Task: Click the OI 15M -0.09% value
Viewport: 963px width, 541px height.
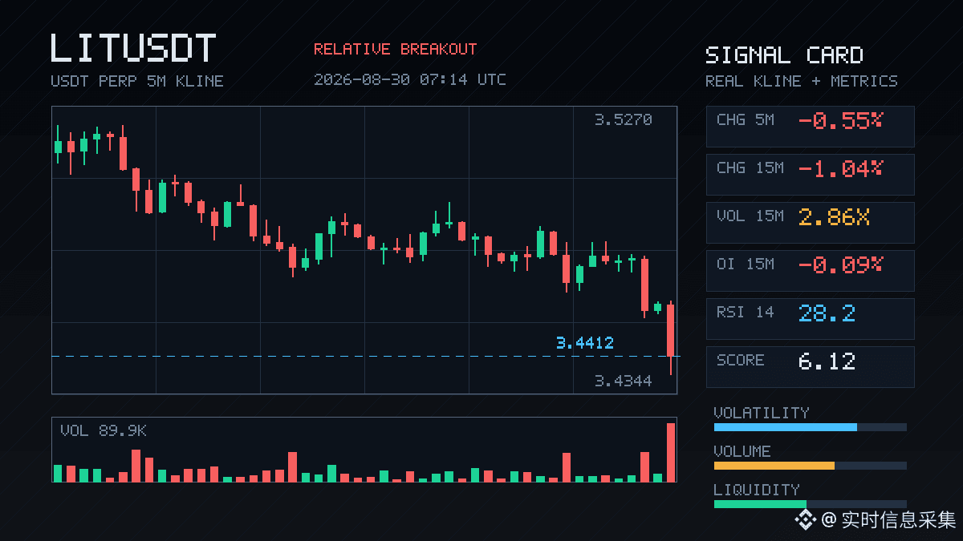Action: pyautogui.click(x=840, y=264)
